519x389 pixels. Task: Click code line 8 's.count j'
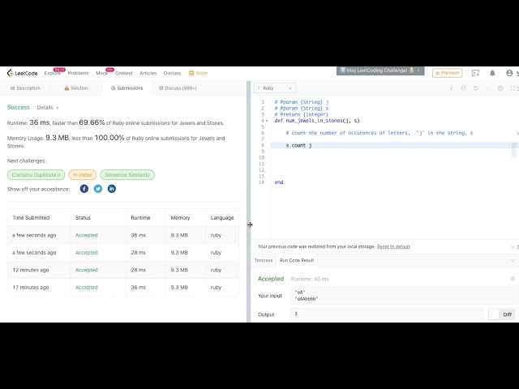click(299, 146)
